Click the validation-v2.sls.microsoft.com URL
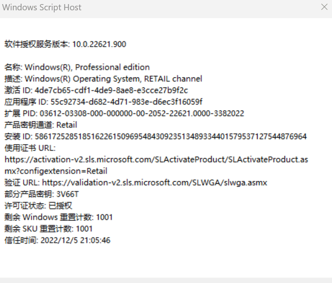The height and width of the screenshot is (283, 332). point(154,182)
